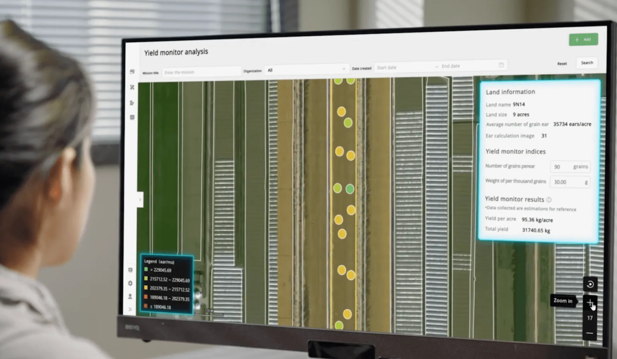Open the Organization All dropdown

click(307, 69)
